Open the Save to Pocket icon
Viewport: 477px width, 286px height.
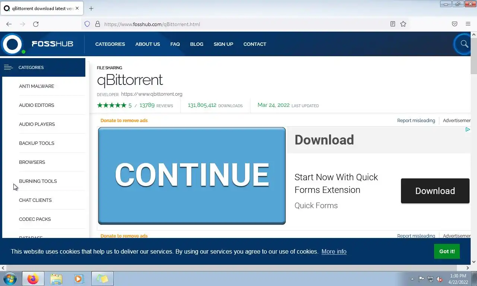(455, 24)
